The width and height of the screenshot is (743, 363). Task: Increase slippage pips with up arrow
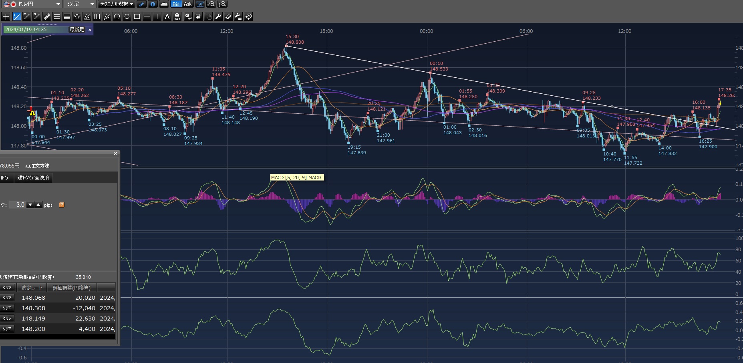(x=38, y=205)
